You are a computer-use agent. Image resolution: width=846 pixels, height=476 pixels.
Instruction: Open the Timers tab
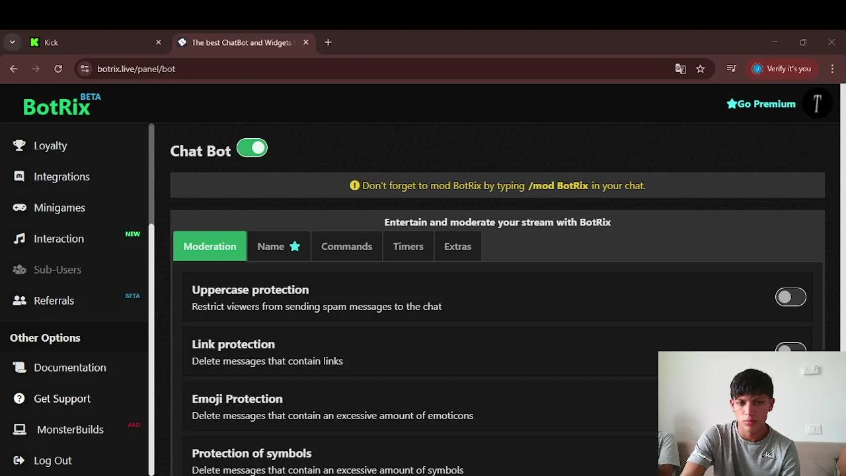click(x=408, y=247)
